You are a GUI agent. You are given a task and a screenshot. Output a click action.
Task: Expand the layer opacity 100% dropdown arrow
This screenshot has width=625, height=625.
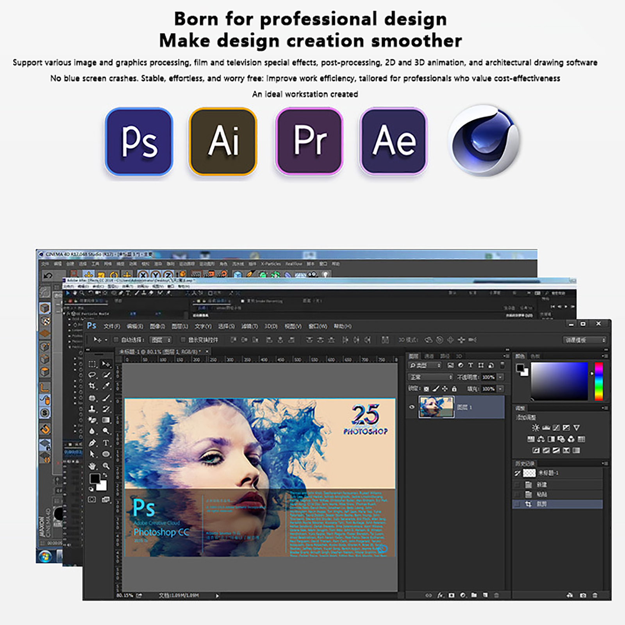pyautogui.click(x=500, y=377)
